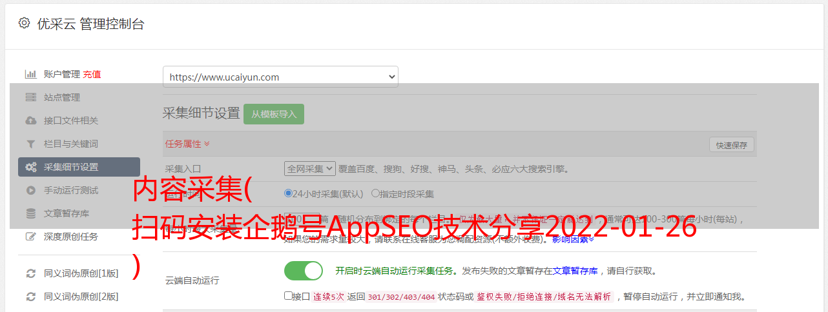
Task: Click the filter icon for 栏目与关键词
Action: [x=30, y=144]
